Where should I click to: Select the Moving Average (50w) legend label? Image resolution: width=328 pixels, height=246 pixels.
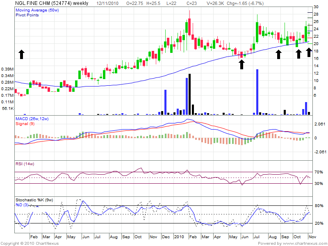(x=36, y=9)
